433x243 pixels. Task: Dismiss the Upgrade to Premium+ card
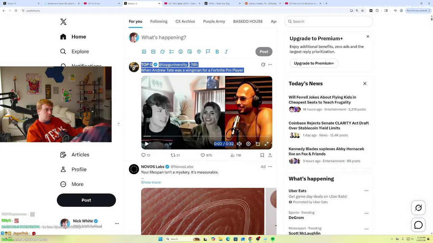368,36
